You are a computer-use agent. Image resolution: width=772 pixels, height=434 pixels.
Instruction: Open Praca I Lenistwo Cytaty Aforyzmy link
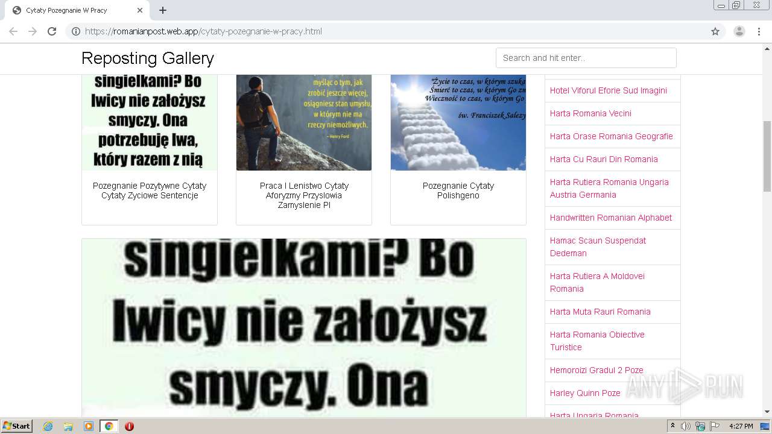(x=304, y=195)
